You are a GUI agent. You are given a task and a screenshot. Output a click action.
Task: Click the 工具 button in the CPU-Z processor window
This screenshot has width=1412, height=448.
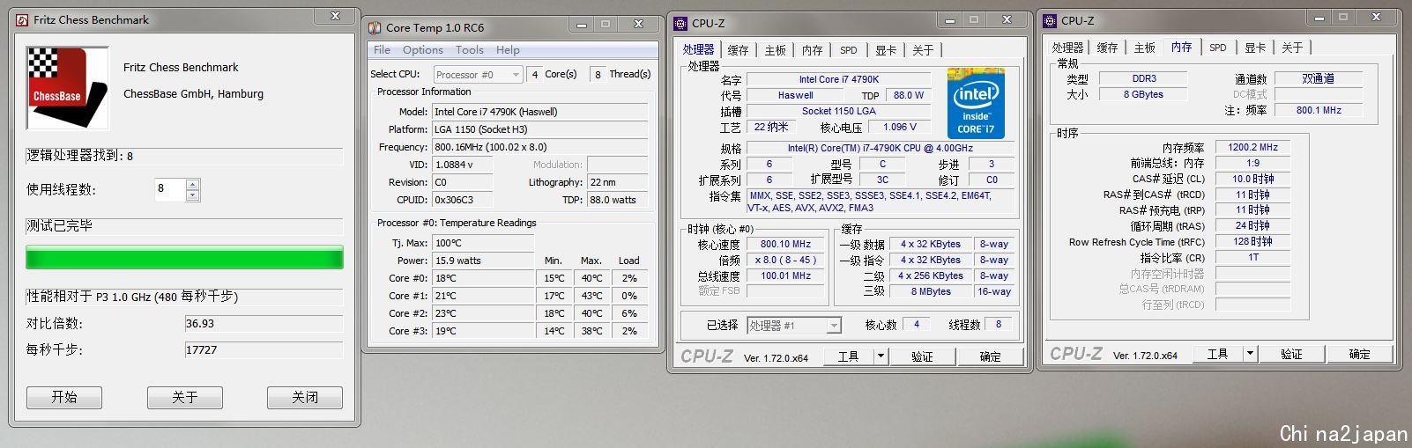pos(849,356)
